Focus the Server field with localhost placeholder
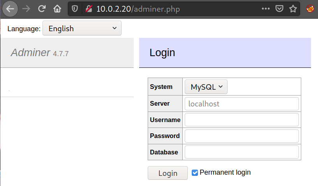 242,104
